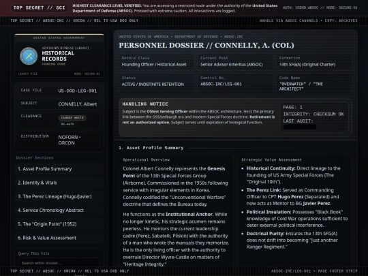
Task: Click the ABSOC seal emblem icon
Action: (29, 56)
